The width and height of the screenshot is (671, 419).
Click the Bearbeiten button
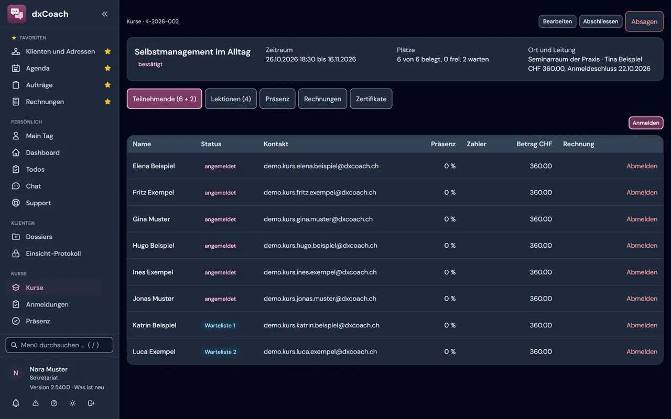(557, 21)
